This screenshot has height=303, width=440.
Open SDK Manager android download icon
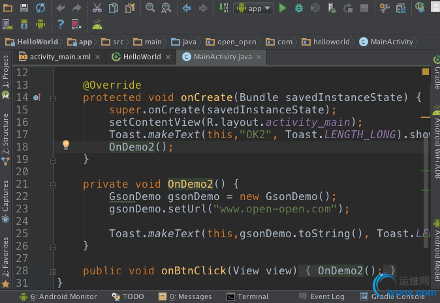[24, 24]
